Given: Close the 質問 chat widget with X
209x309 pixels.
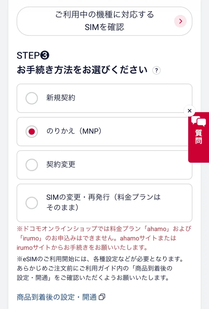Looking at the screenshot, I should [189, 111].
